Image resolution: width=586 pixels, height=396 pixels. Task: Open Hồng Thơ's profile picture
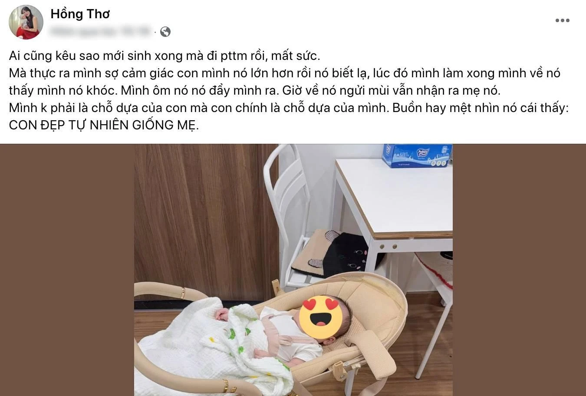coord(26,22)
